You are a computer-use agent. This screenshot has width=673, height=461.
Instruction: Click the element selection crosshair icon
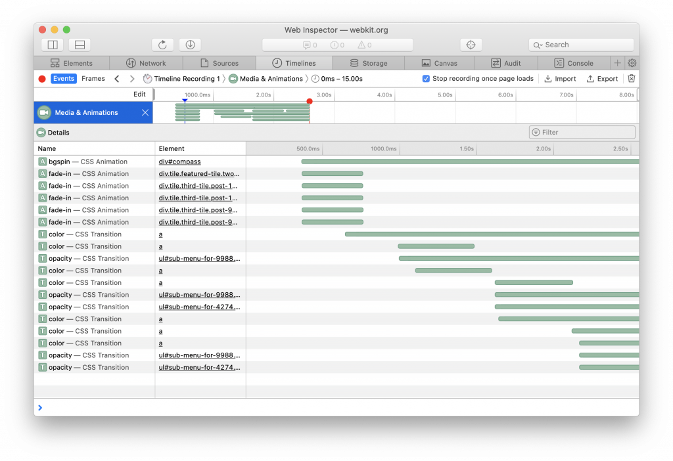click(471, 44)
